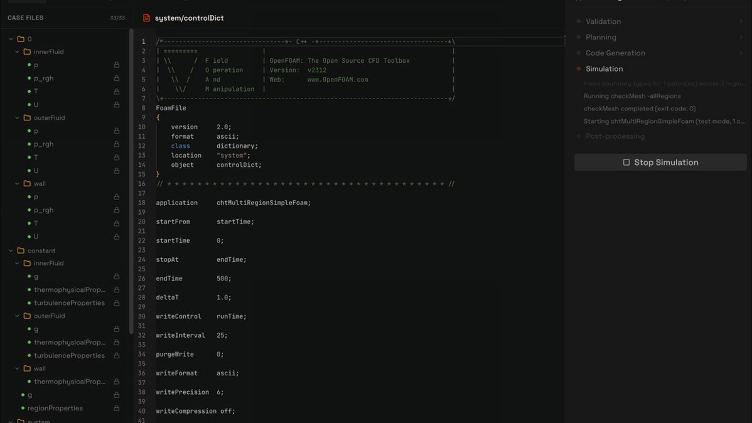Viewport: 752px width, 423px height.
Task: Click lock icon for wall p_rgh
Action: coord(117,210)
